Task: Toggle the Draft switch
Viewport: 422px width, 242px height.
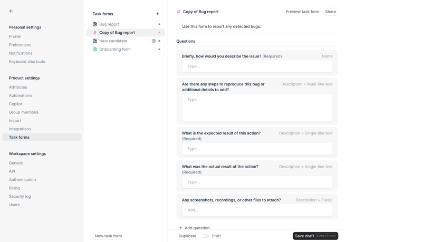Action: coord(206,236)
